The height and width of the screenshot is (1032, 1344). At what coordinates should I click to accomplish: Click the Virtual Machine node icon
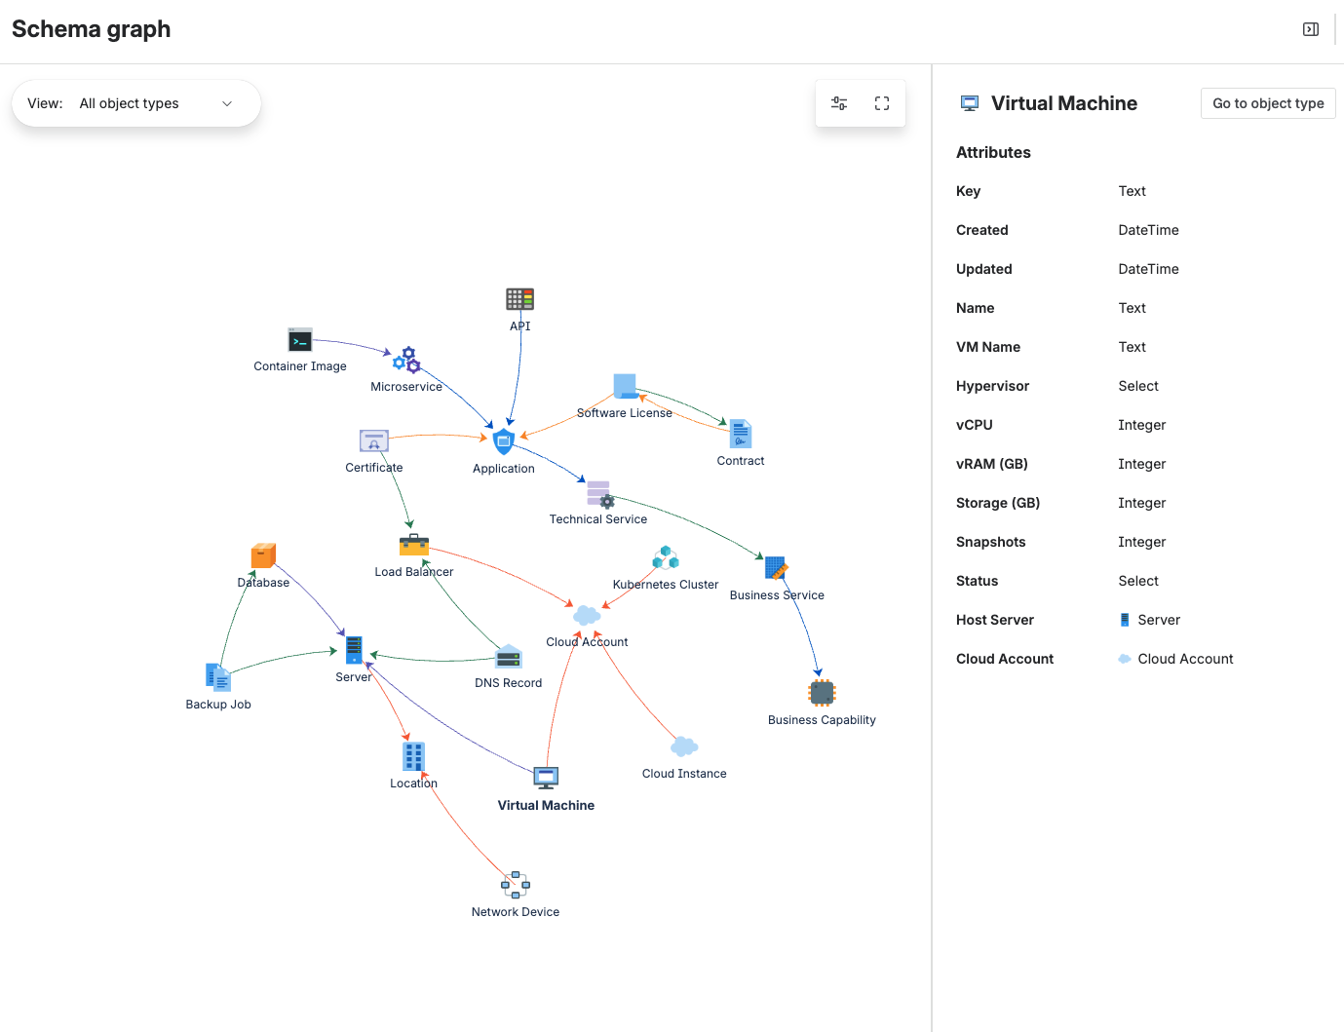click(x=546, y=777)
